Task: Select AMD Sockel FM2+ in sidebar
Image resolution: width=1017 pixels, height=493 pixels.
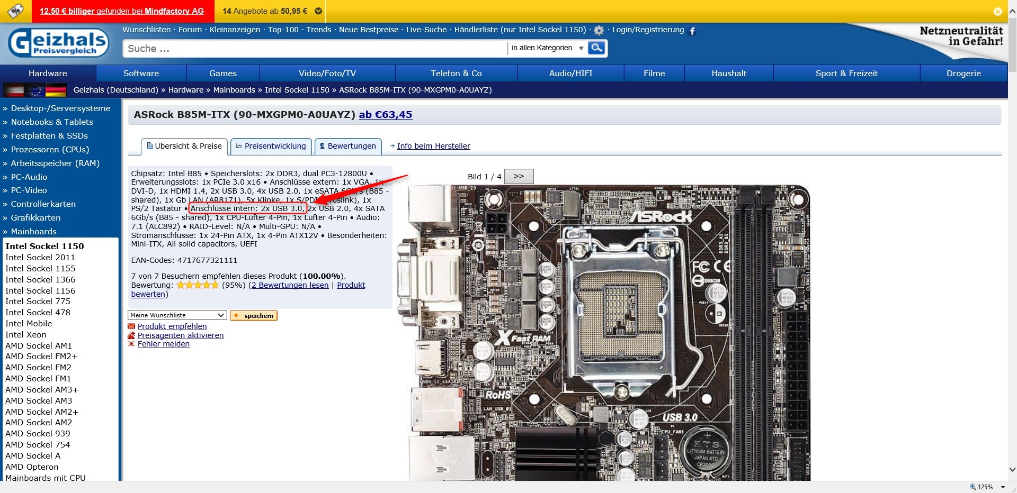Action: [41, 357]
